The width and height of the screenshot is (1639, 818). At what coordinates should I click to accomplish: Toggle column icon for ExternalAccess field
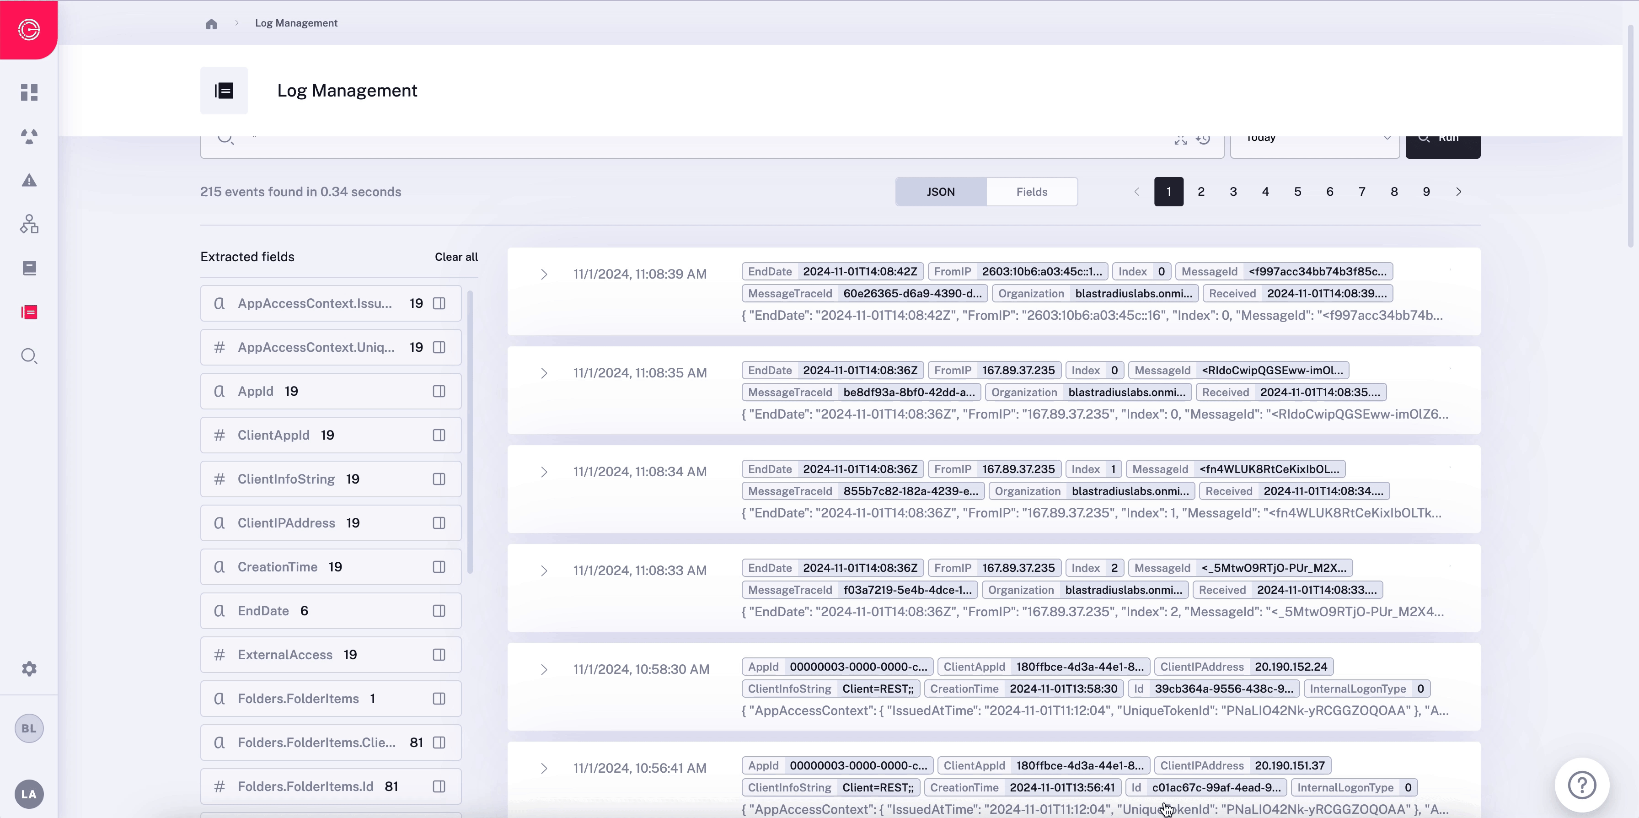coord(439,654)
